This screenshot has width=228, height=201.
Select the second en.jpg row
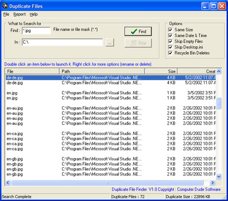(111, 98)
